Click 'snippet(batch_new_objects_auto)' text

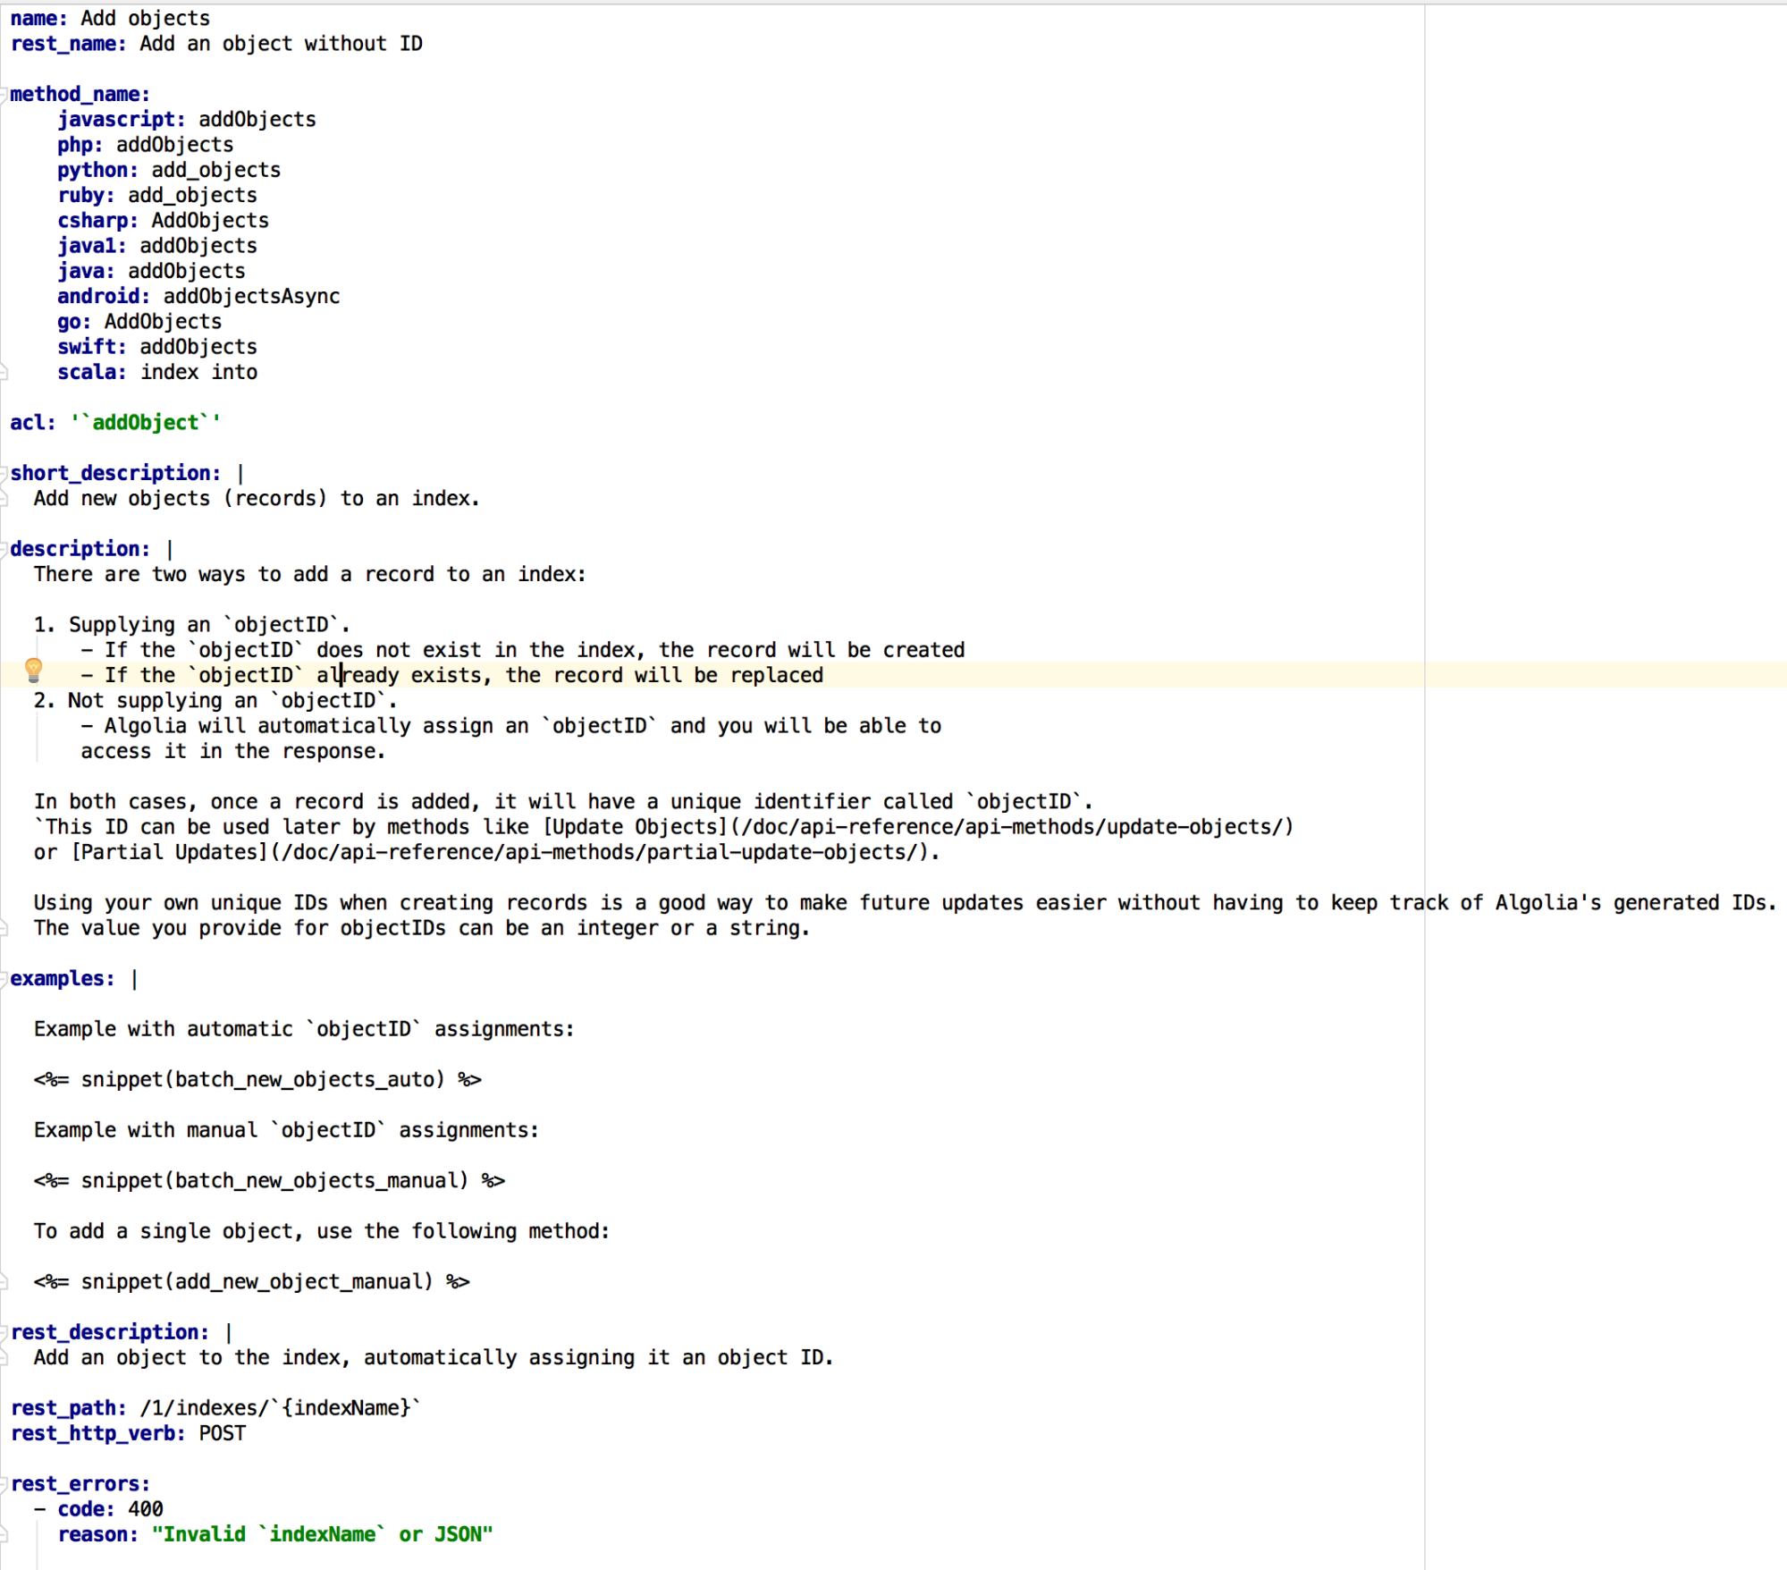[262, 1080]
